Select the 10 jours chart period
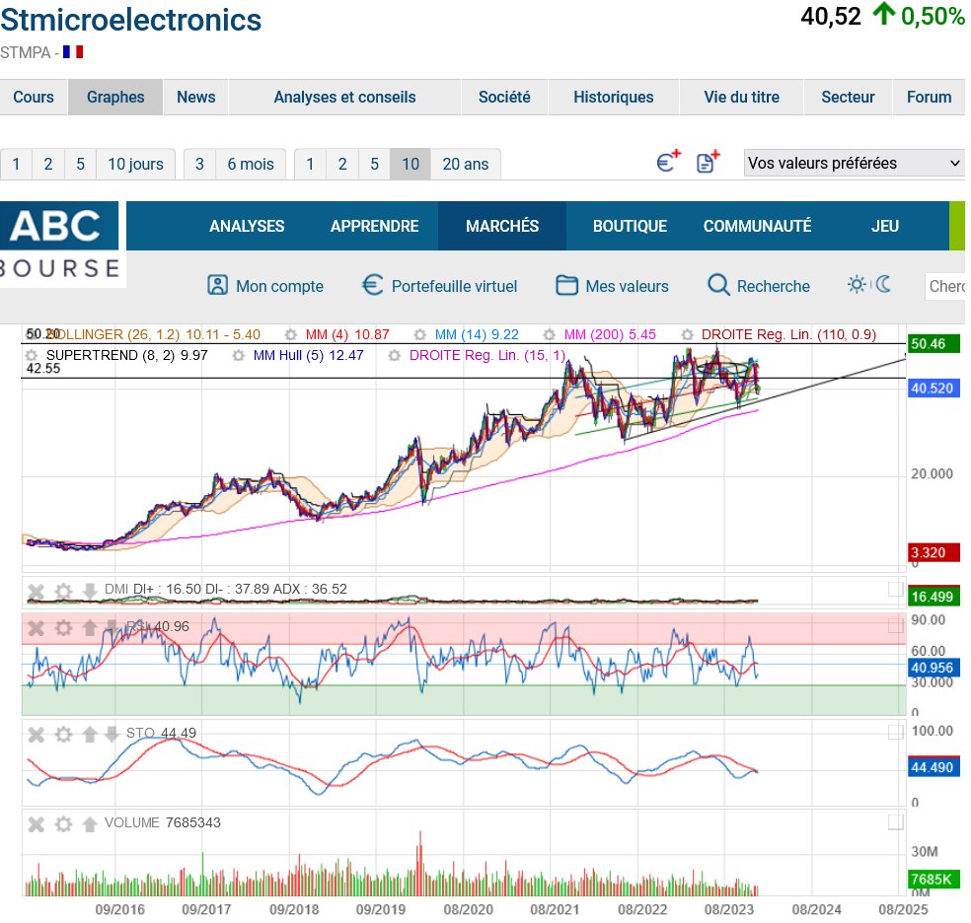This screenshot has height=923, width=971. click(135, 164)
